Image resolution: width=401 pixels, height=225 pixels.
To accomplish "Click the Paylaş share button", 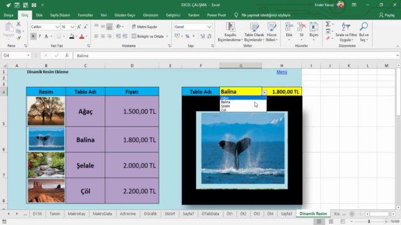I will pos(387,15).
